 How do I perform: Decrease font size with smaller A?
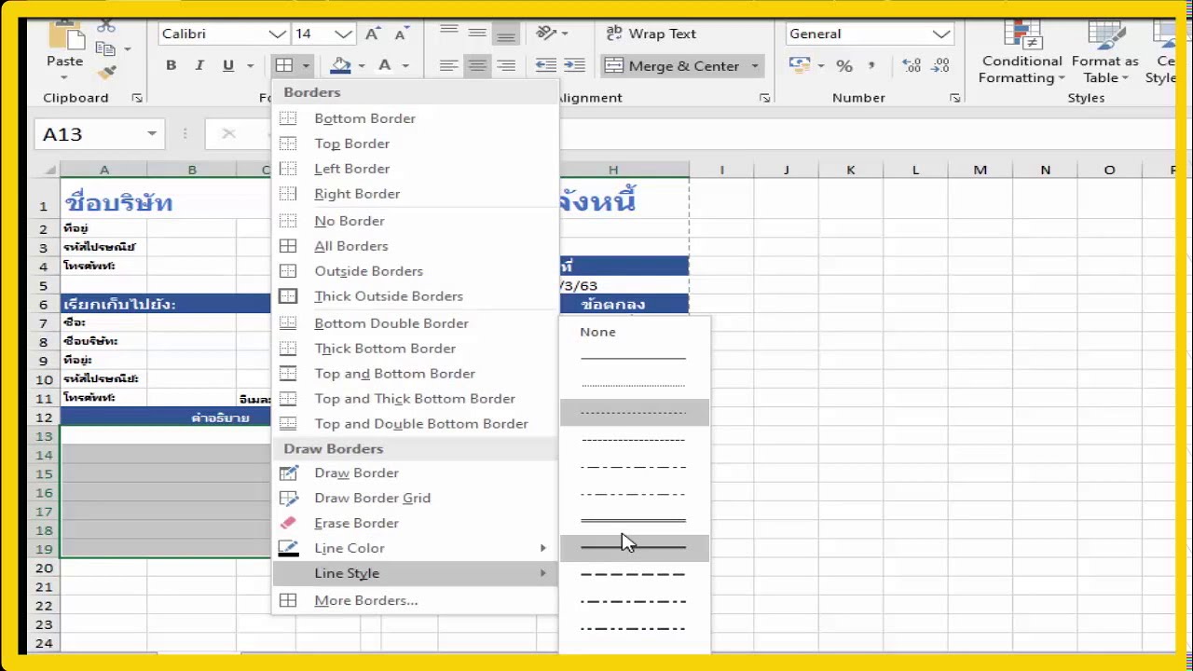tap(402, 34)
